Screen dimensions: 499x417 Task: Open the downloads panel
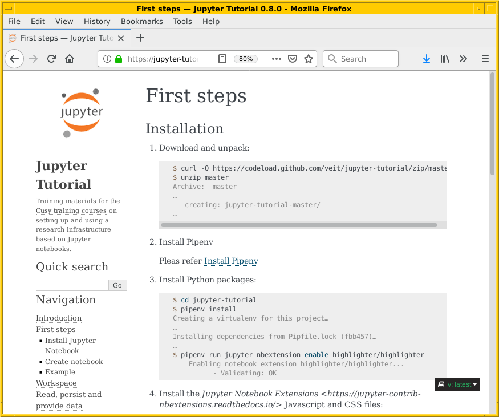[x=427, y=59]
